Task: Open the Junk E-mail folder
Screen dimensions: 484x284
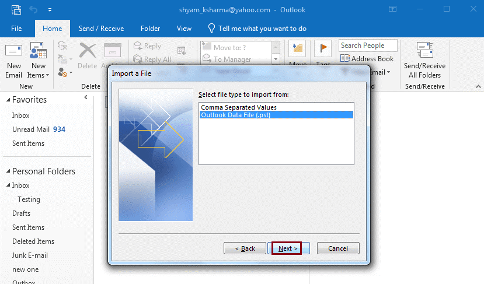Action: (30, 255)
